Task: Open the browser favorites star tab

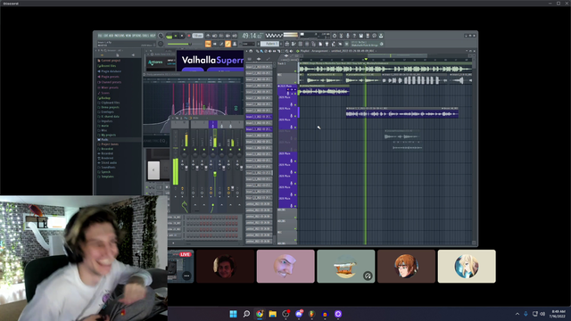Action: [102, 55]
